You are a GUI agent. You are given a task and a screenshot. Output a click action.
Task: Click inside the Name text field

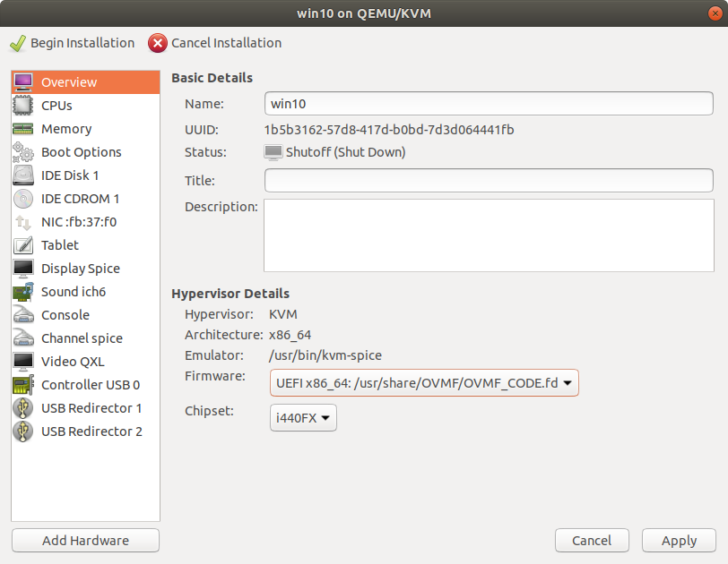(x=489, y=103)
